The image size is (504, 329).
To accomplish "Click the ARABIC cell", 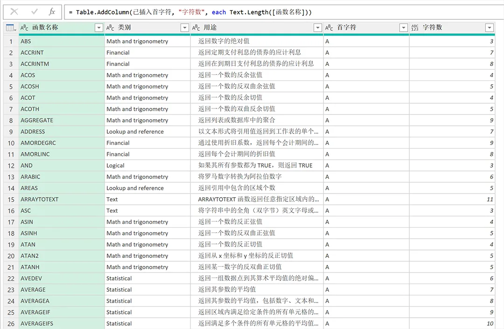I will [x=62, y=177].
